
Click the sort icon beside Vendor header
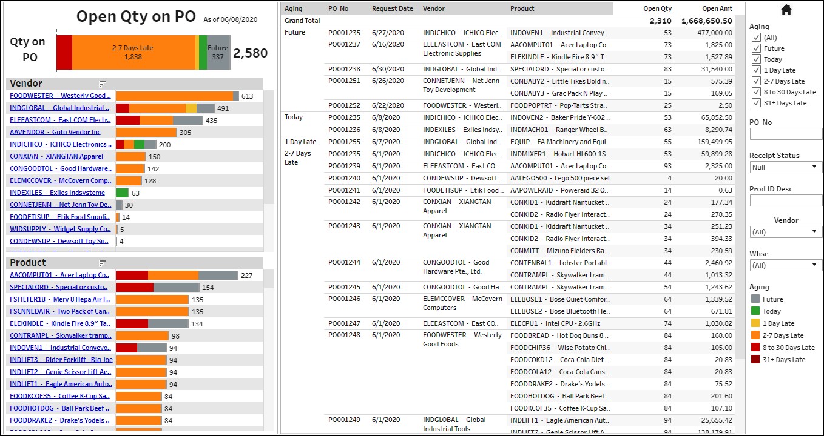pos(103,84)
